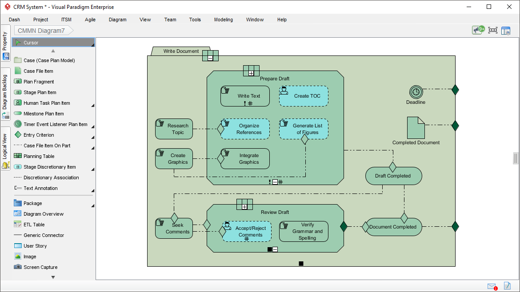520x292 pixels.
Task: Select the Entry Criterion palette tool
Action: [39, 135]
